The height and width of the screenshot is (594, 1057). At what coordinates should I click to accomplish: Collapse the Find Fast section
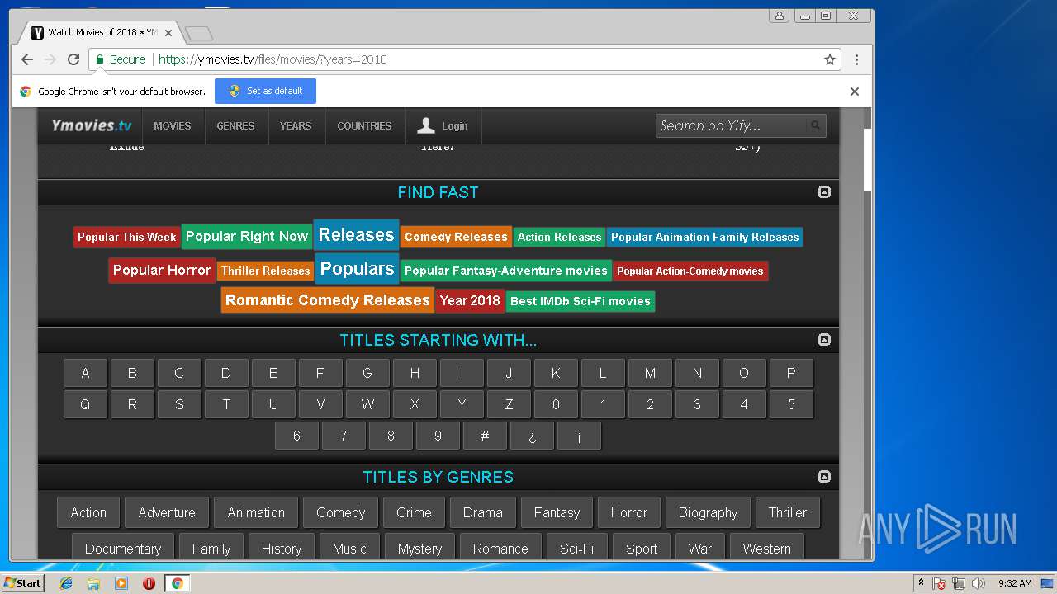tap(824, 192)
